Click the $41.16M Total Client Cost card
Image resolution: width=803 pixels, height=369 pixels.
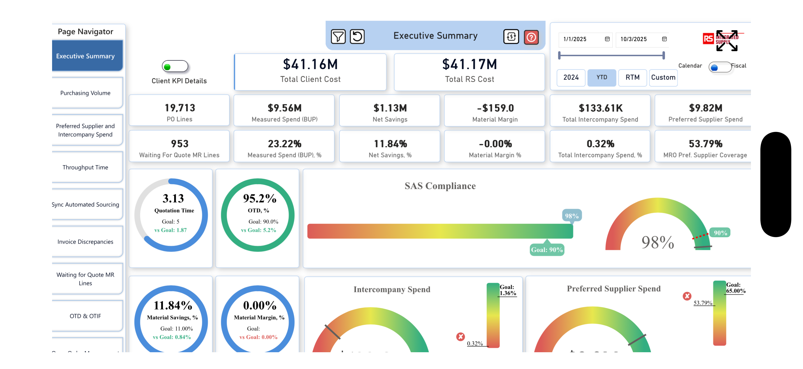(x=310, y=72)
